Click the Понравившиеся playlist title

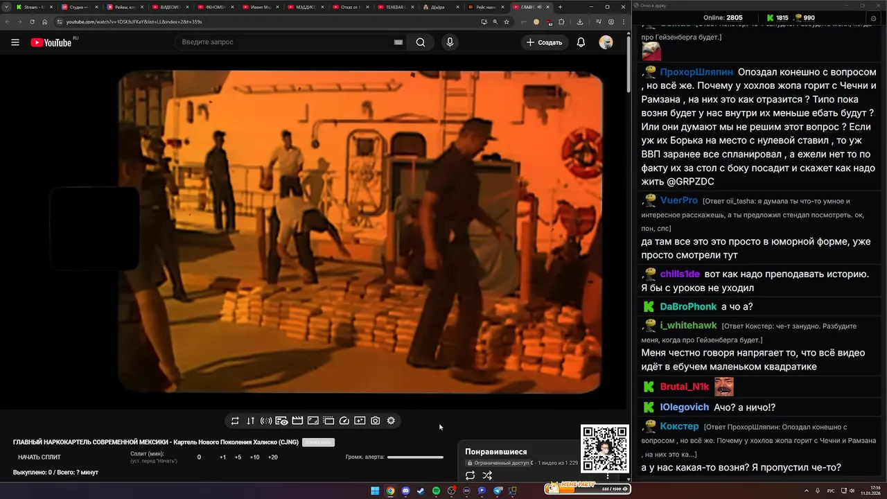[496, 452]
